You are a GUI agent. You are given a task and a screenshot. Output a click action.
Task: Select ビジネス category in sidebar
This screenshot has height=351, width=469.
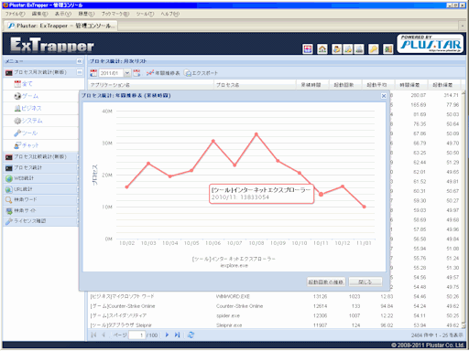pos(27,108)
